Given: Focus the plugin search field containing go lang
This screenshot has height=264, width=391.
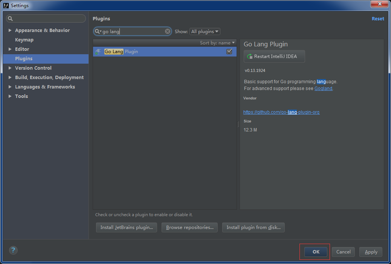Looking at the screenshot, I should 133,31.
